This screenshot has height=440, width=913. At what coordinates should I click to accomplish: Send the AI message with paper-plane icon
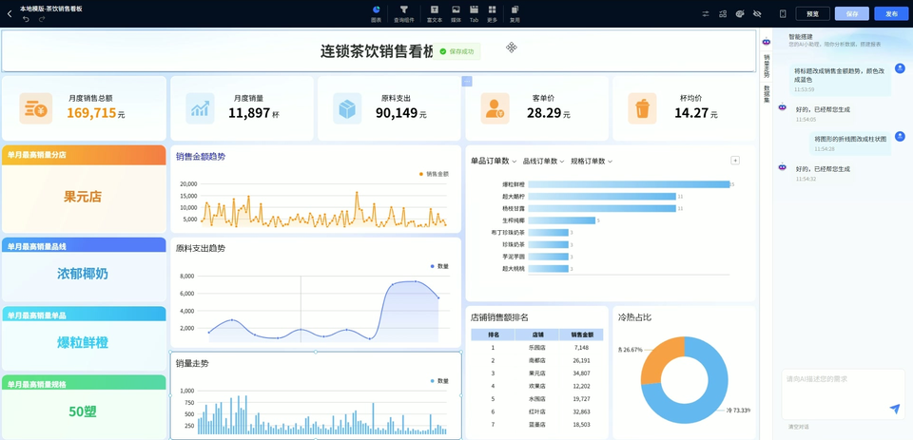895,410
